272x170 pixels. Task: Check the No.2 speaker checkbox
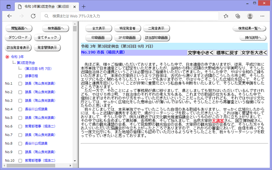click(20, 92)
